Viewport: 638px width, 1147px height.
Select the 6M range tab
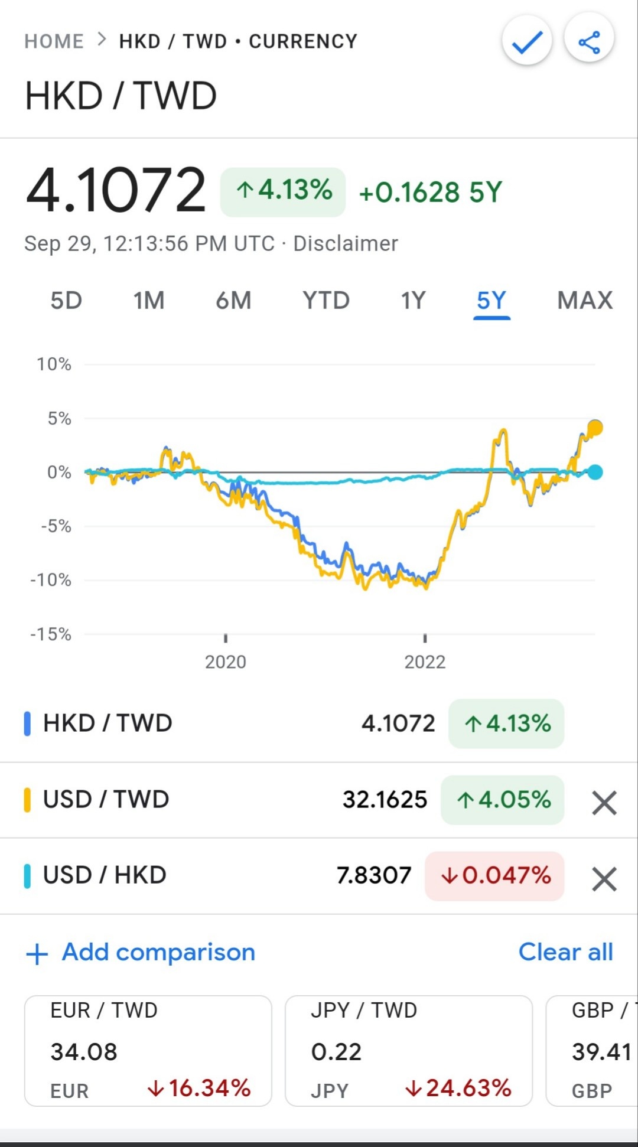click(x=233, y=301)
